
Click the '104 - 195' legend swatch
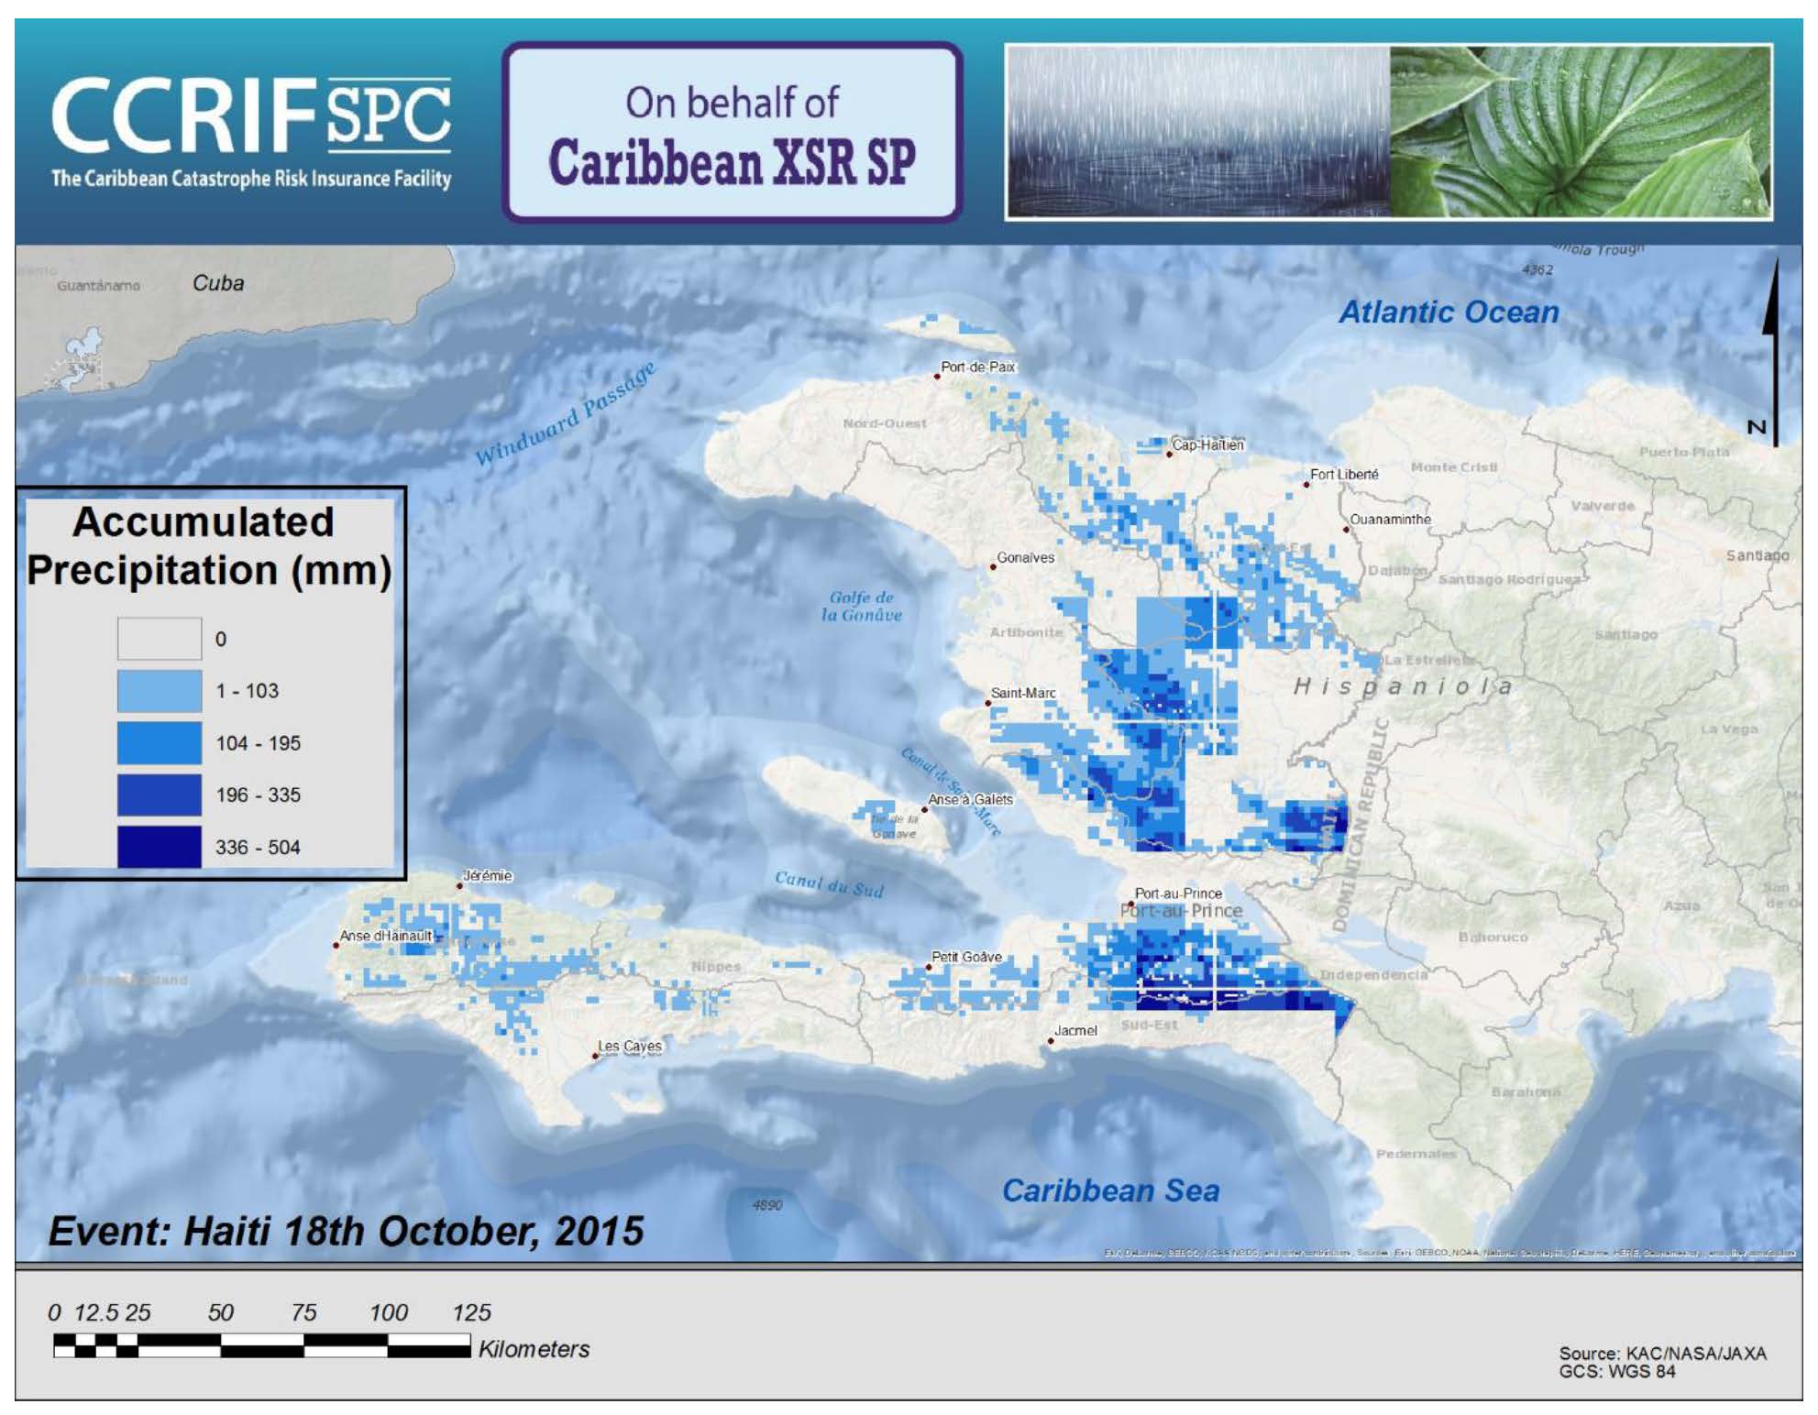160,743
